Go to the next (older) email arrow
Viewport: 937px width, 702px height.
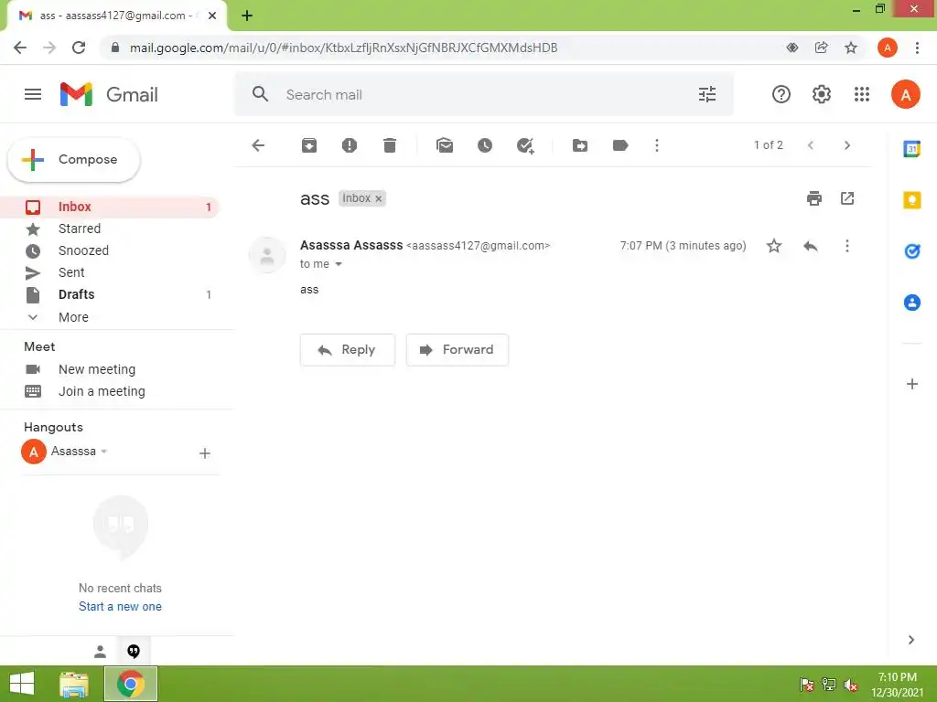(846, 145)
